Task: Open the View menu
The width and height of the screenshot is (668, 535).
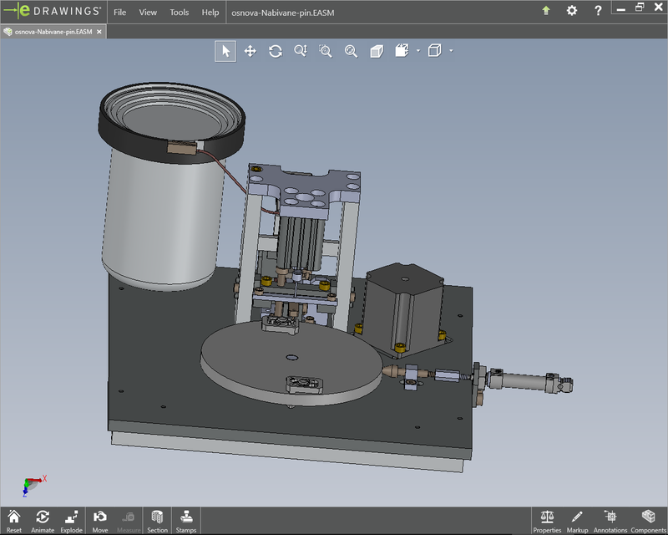Action: 148,13
